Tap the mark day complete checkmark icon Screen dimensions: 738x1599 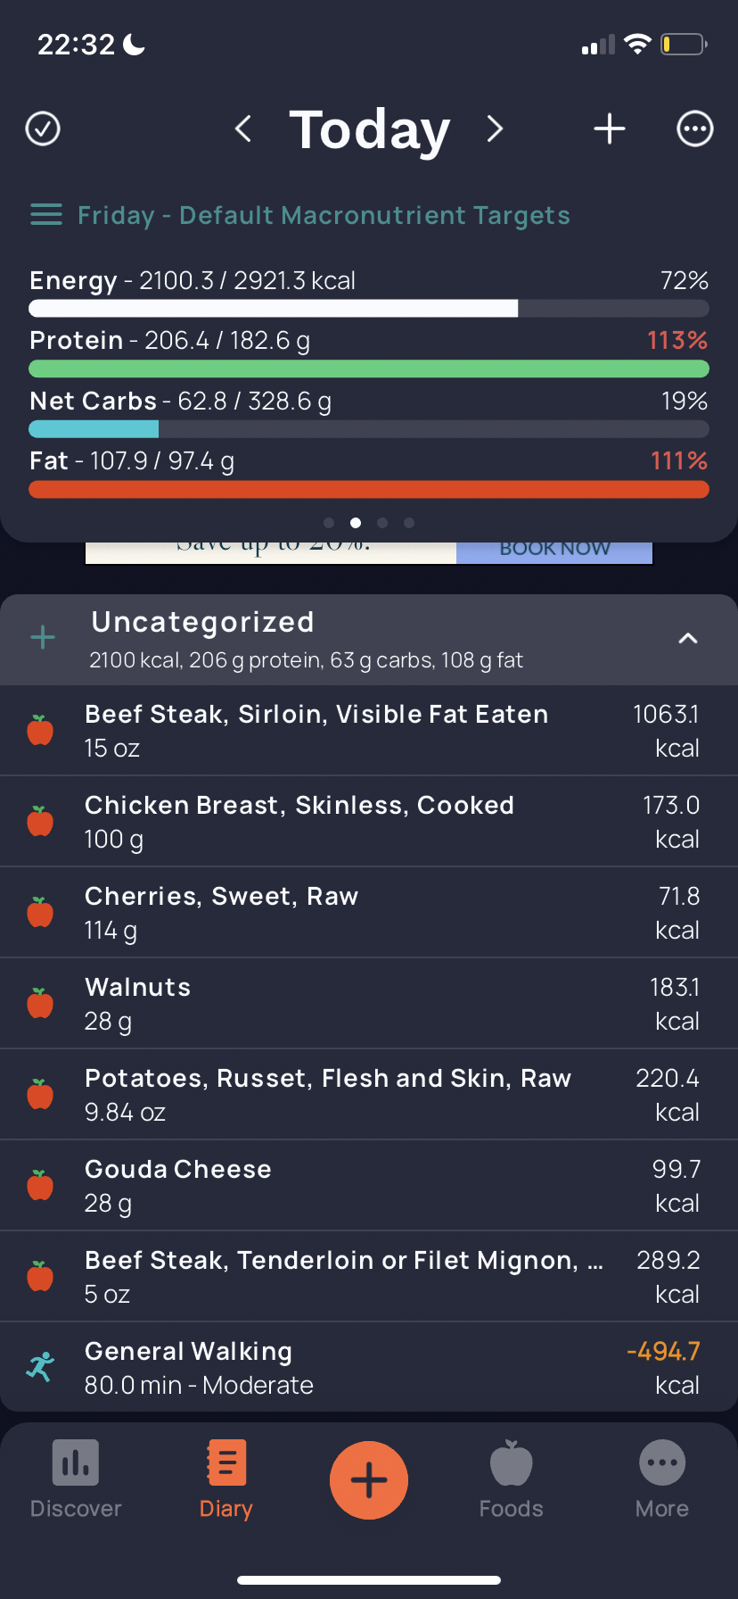click(x=43, y=128)
